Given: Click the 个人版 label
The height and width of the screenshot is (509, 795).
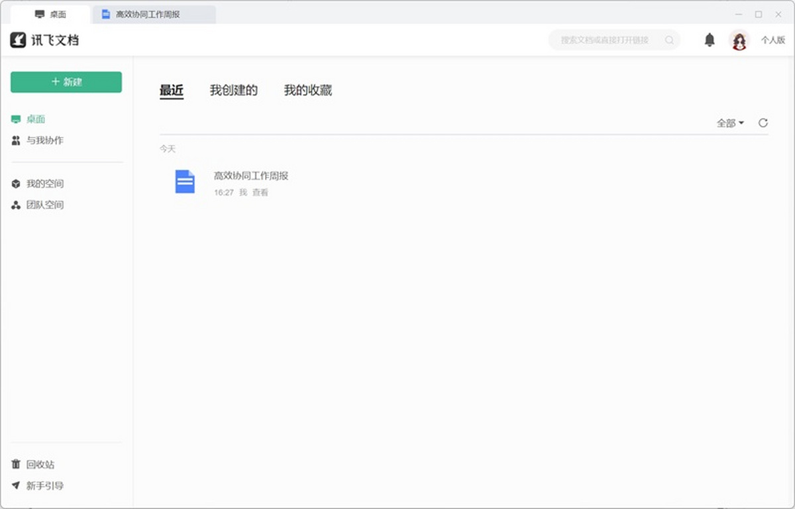Looking at the screenshot, I should 772,40.
